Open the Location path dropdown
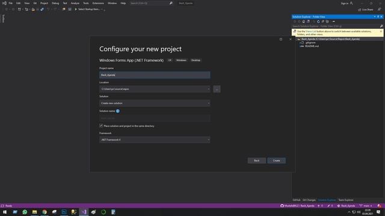 click(x=155, y=89)
